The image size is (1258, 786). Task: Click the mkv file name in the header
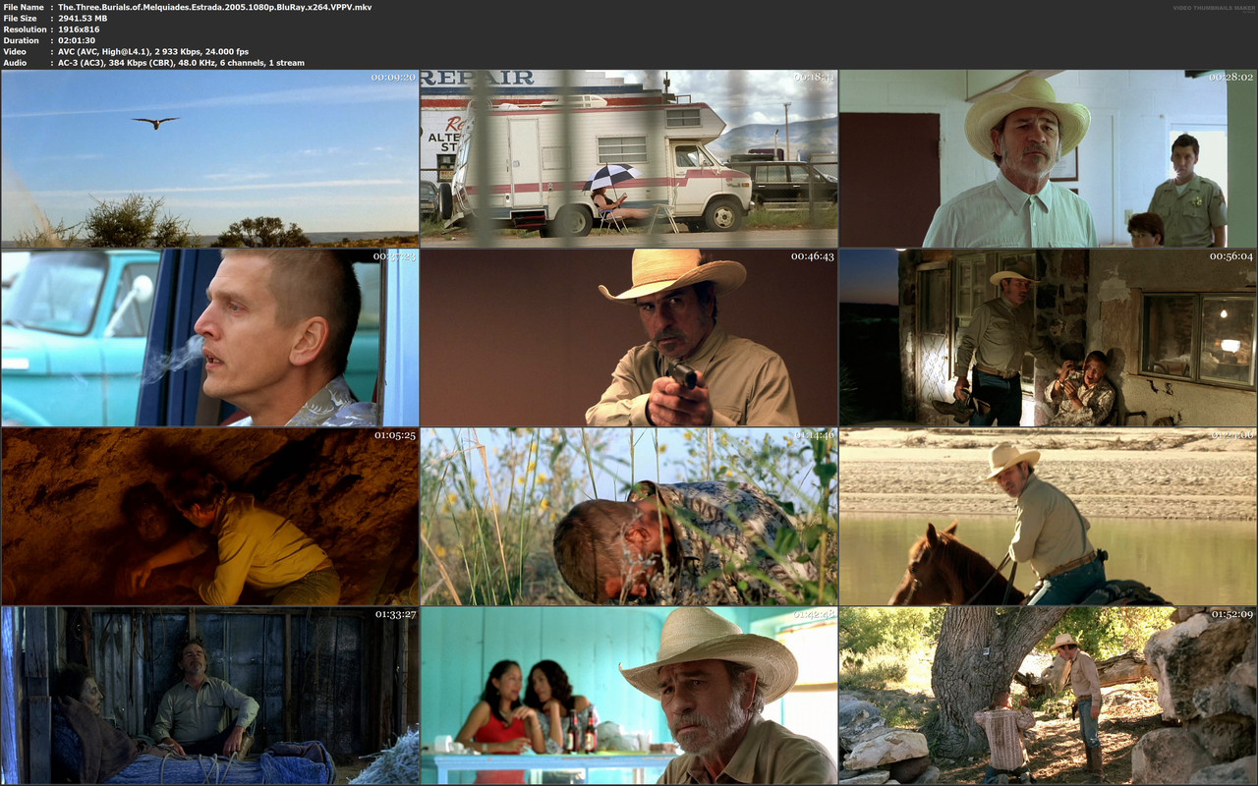(x=215, y=7)
